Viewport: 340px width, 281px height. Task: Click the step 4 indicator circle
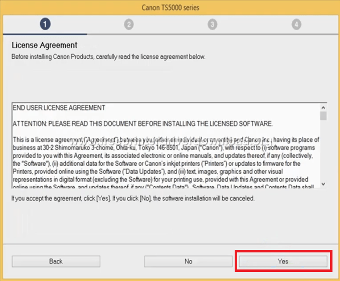[296, 24]
